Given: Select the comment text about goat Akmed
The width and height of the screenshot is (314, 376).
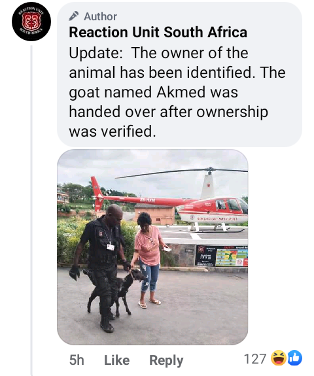Looking at the screenshot, I should 177,92.
